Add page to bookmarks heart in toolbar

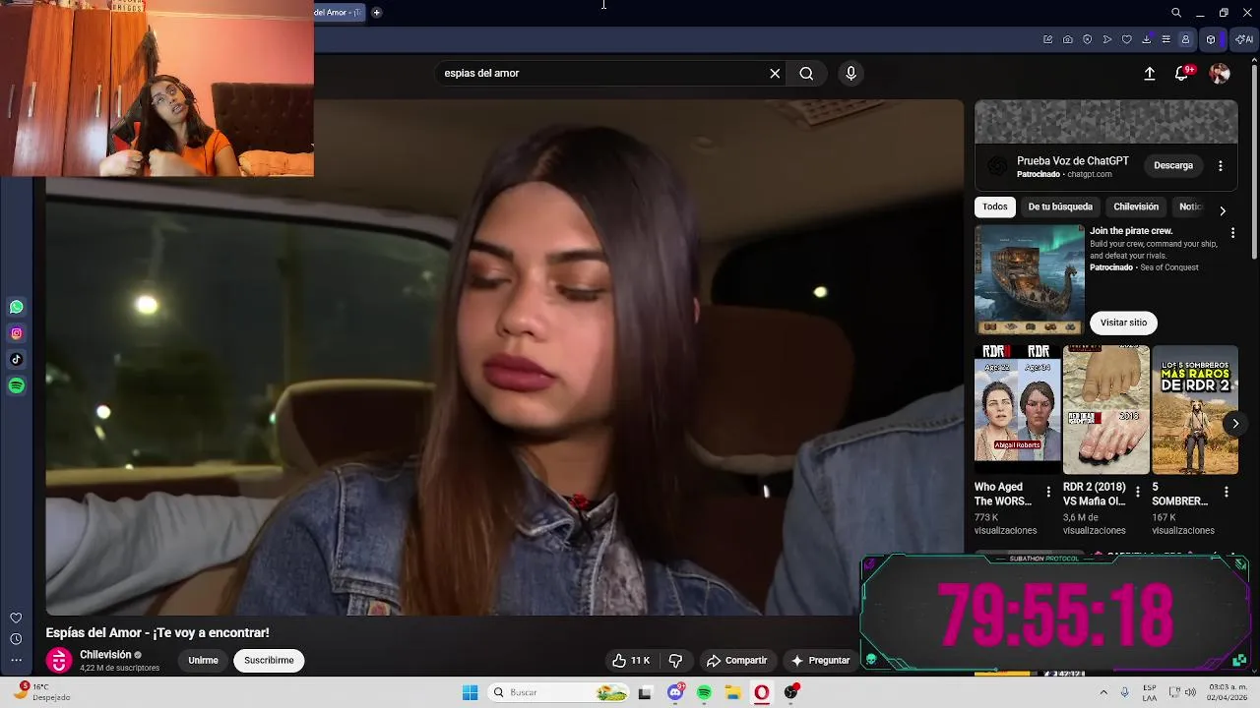tap(1127, 39)
